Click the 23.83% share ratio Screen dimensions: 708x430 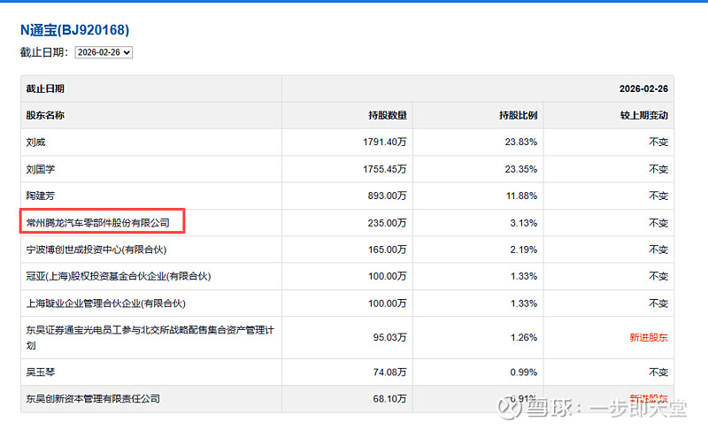click(x=521, y=142)
